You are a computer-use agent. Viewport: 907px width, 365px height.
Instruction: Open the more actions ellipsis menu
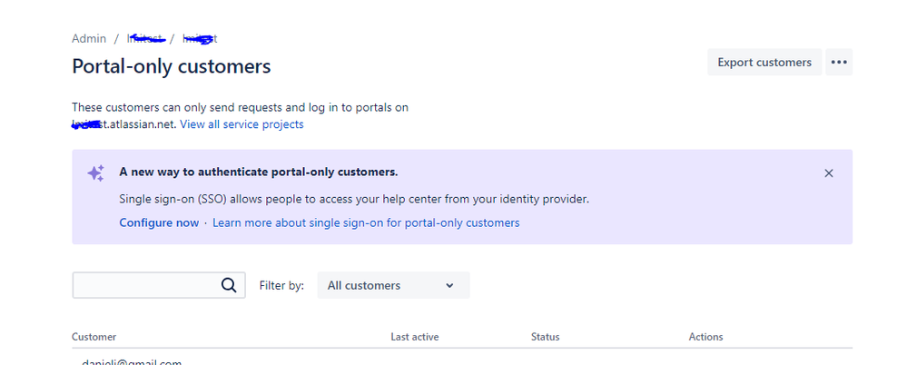[x=839, y=63]
